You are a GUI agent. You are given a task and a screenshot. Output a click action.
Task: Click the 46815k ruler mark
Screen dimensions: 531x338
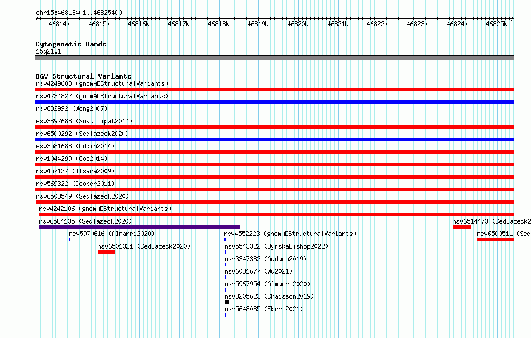(x=99, y=24)
